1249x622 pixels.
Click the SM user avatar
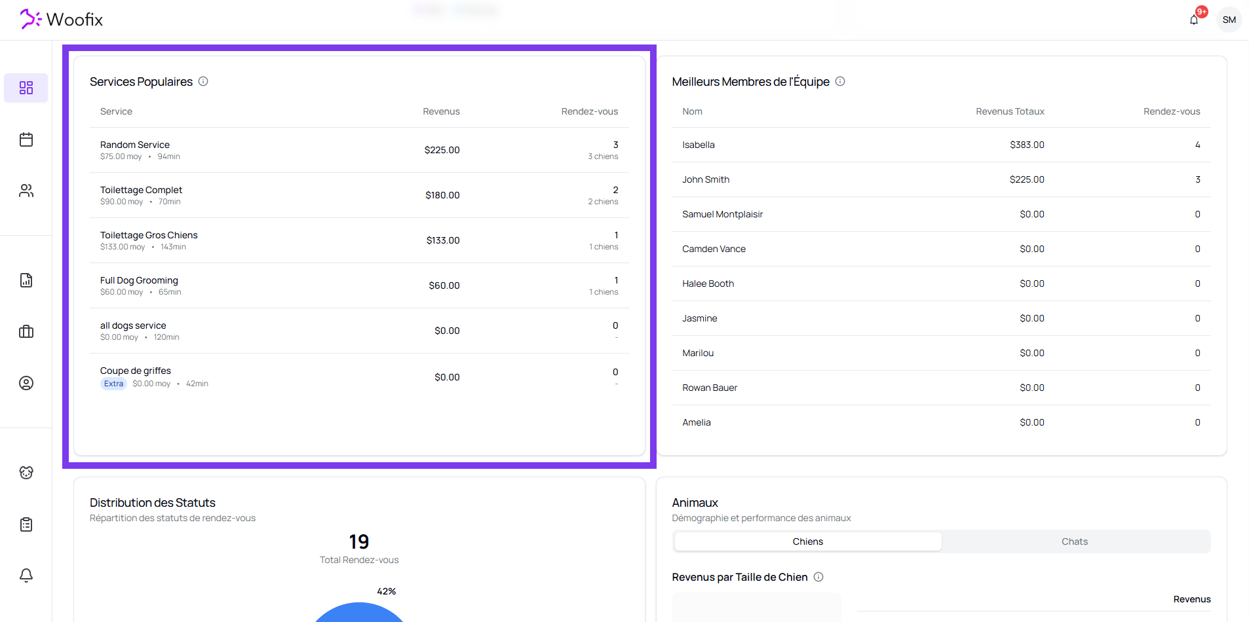tap(1229, 20)
